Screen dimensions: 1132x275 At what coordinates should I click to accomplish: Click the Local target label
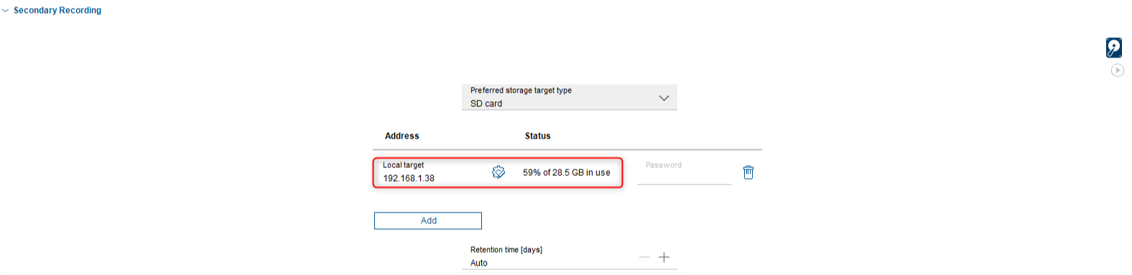404,165
